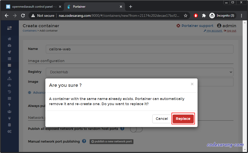
Task: Open the Registry DockerHub dropdown
Action: coord(140,72)
